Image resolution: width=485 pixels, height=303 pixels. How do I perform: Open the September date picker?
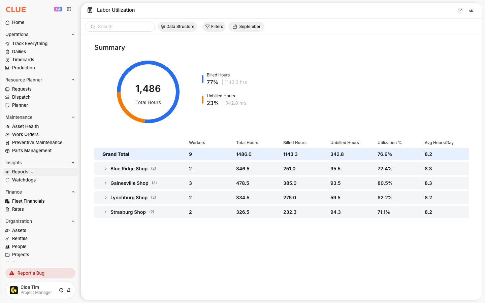click(x=246, y=27)
